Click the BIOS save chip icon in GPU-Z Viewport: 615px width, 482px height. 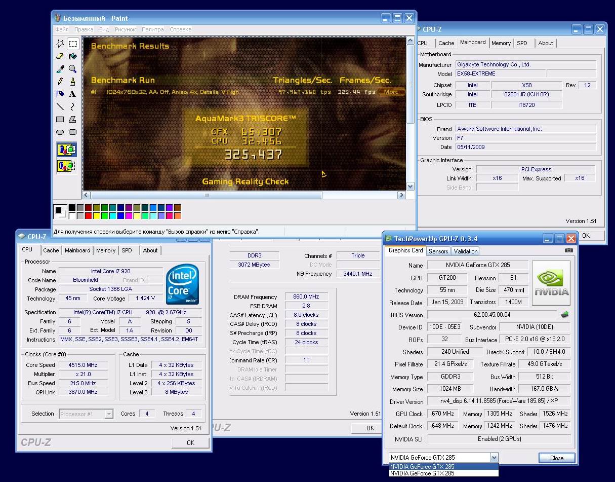(565, 315)
